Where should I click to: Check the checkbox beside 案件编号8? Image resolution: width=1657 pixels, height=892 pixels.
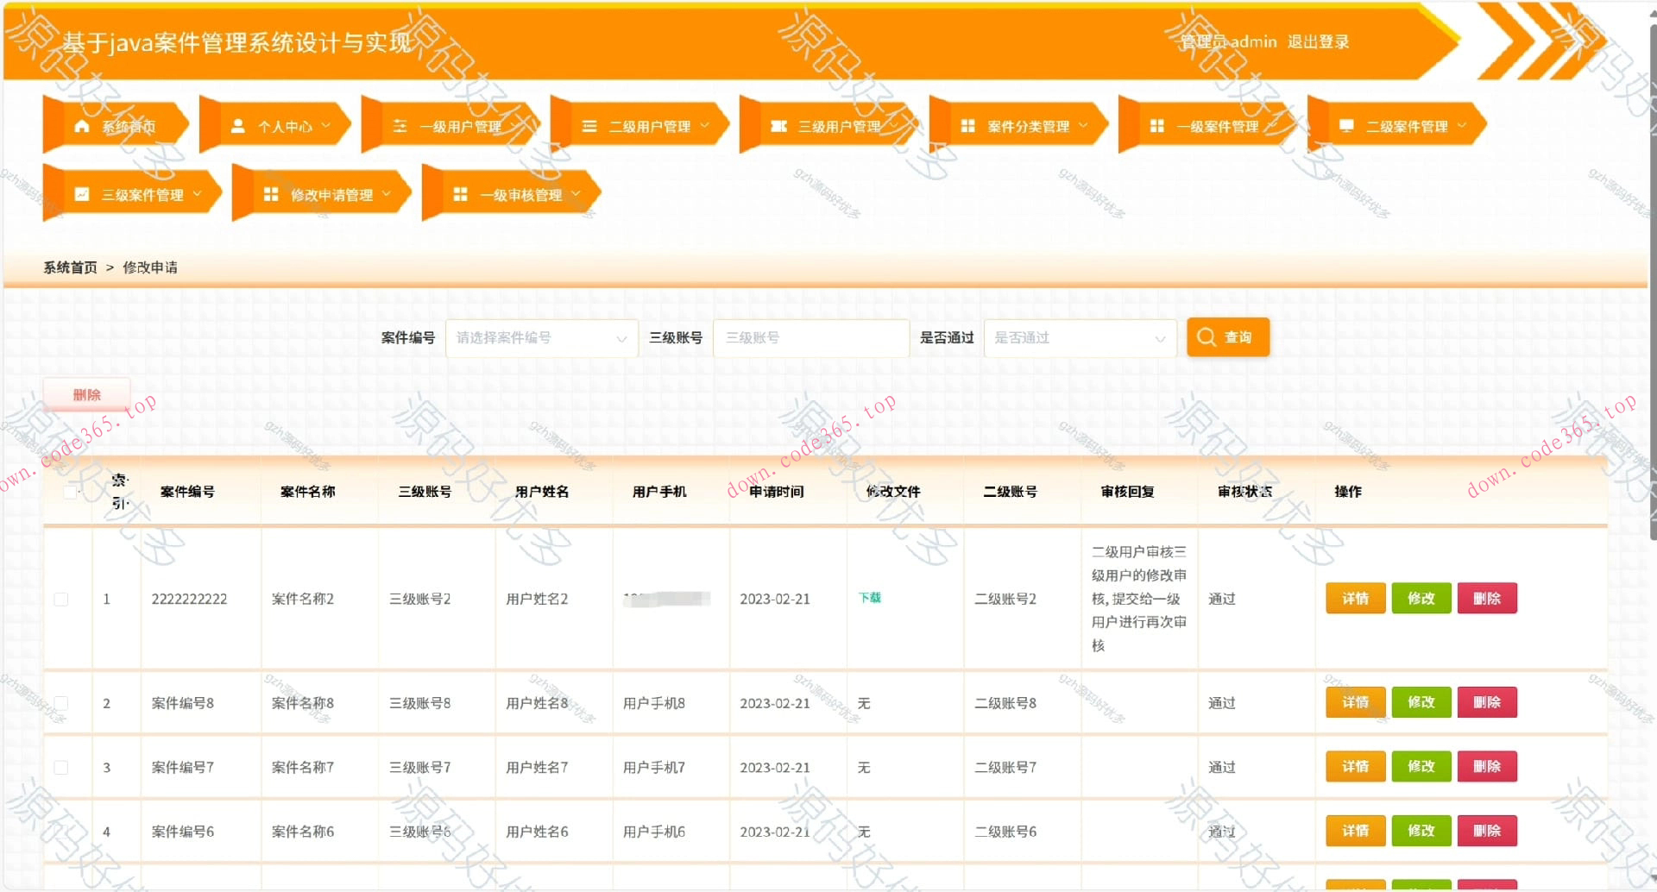click(60, 703)
